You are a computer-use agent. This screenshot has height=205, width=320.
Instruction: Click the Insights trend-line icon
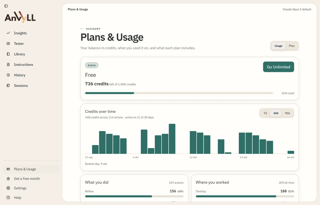tap(8, 33)
